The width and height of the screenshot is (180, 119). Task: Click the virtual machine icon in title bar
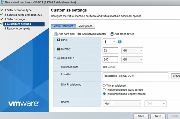click(x=2, y=2)
